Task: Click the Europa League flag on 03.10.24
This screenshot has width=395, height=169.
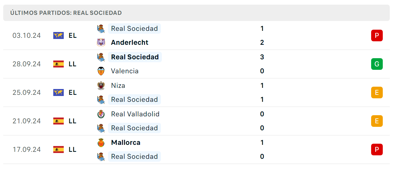Action: pos(59,35)
